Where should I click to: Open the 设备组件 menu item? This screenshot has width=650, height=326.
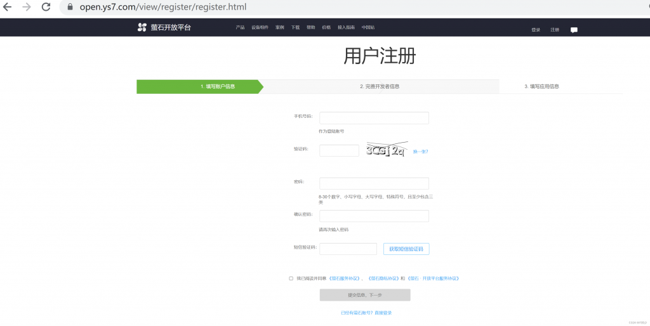(x=260, y=27)
